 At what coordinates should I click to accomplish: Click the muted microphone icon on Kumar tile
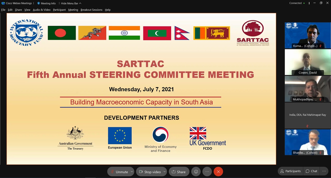click(x=320, y=46)
